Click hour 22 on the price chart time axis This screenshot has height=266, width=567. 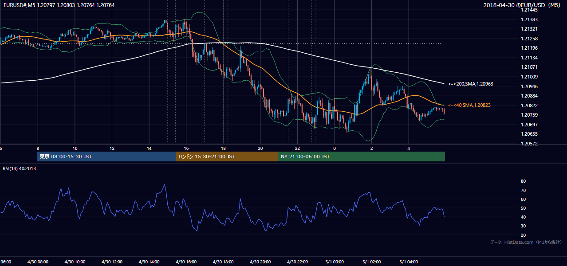[x=298, y=148]
